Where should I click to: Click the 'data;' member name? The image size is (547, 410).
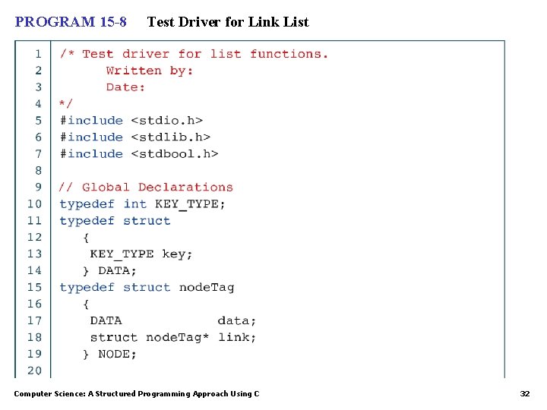click(237, 320)
